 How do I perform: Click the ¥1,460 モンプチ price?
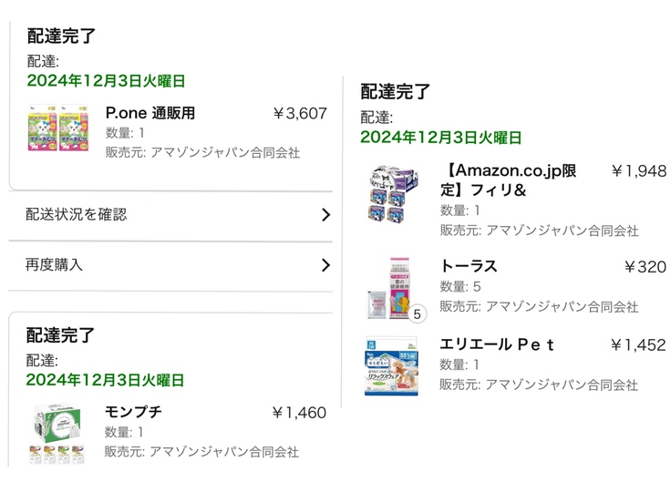(299, 413)
